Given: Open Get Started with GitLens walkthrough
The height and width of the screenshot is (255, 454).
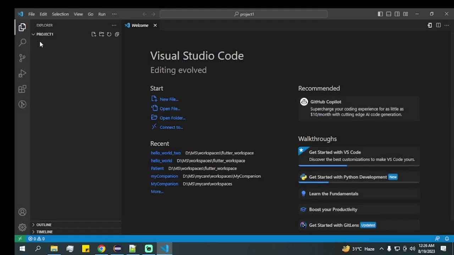Looking at the screenshot, I should click(x=359, y=225).
